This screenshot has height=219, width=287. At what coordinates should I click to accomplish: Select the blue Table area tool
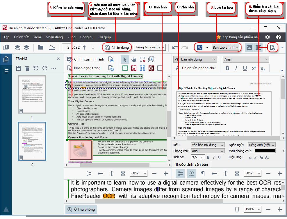point(142,68)
